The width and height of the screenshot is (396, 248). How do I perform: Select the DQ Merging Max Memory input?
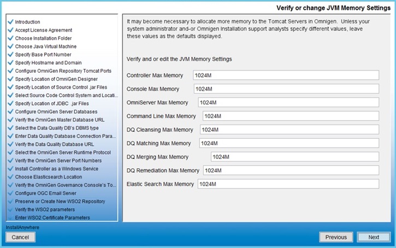[x=295, y=157]
